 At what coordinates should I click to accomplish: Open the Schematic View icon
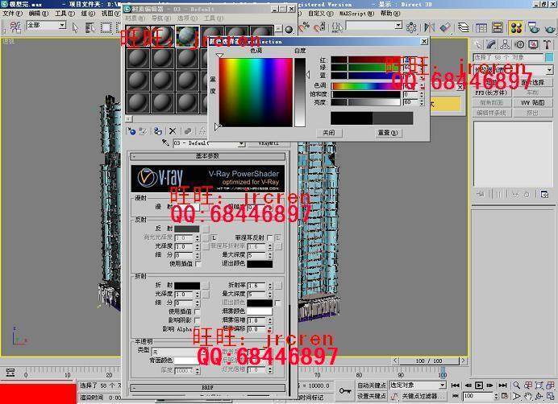pyautogui.click(x=498, y=27)
